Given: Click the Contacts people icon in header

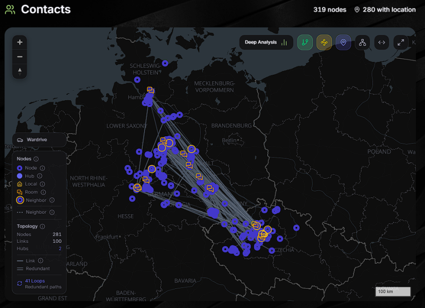Looking at the screenshot, I should [x=10, y=10].
